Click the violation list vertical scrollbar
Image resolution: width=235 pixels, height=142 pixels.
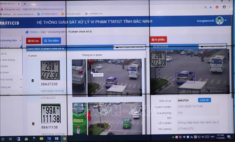(x=145, y=96)
